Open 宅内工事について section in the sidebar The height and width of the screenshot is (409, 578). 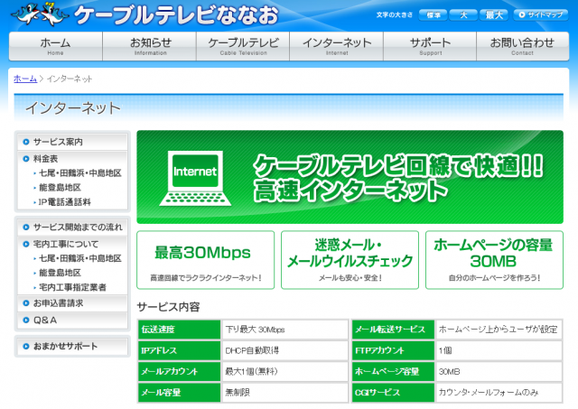coord(65,244)
